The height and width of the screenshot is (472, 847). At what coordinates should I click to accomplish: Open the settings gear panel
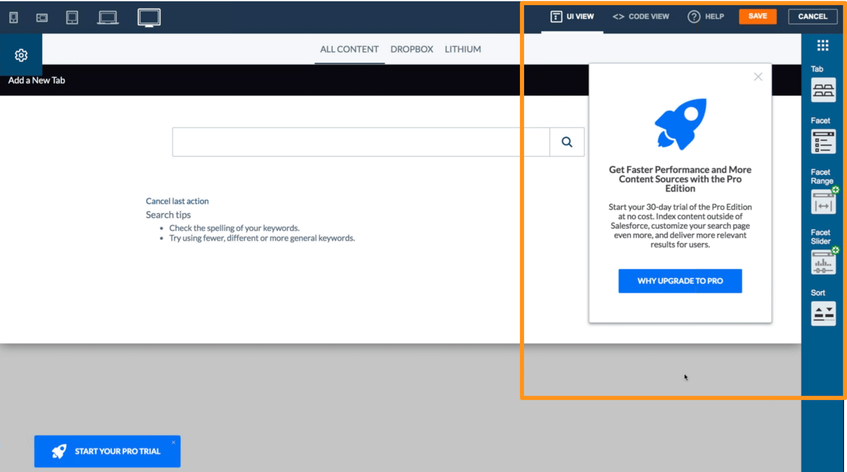coord(21,55)
